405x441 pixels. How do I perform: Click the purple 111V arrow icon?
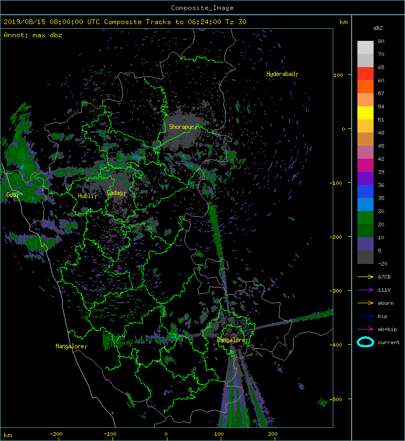365,290
